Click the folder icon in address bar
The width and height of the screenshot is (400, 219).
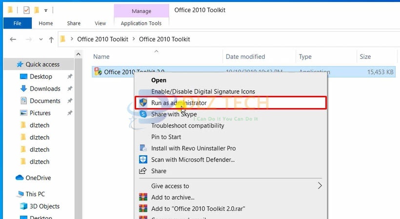(63, 39)
